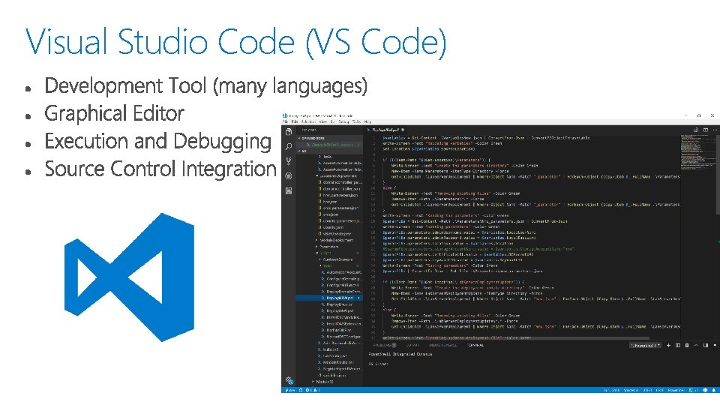Close the open PowerShell editor tab
This screenshot has height=405, width=720.
403,130
